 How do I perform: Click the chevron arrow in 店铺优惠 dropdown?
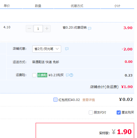tap(57, 49)
